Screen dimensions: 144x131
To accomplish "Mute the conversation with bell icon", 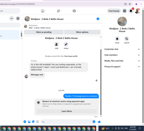I will click(x=117, y=39).
